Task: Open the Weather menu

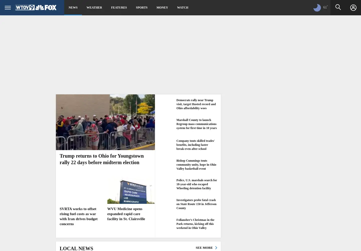Action: pyautogui.click(x=94, y=8)
